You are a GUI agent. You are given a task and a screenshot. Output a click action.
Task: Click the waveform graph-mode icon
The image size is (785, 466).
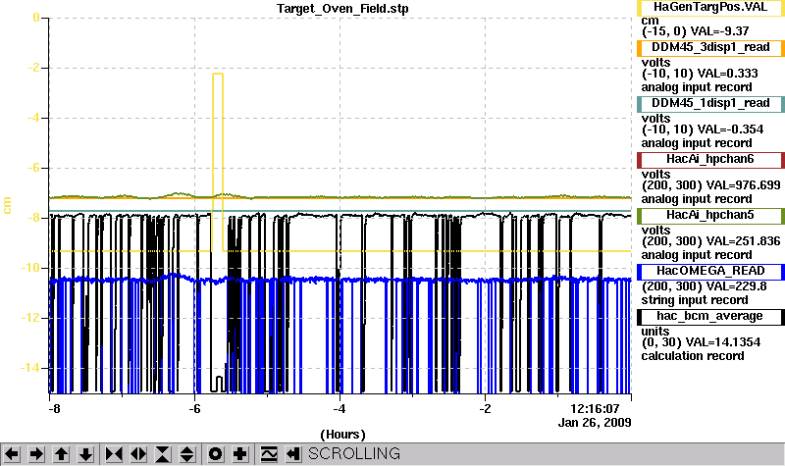tap(268, 454)
